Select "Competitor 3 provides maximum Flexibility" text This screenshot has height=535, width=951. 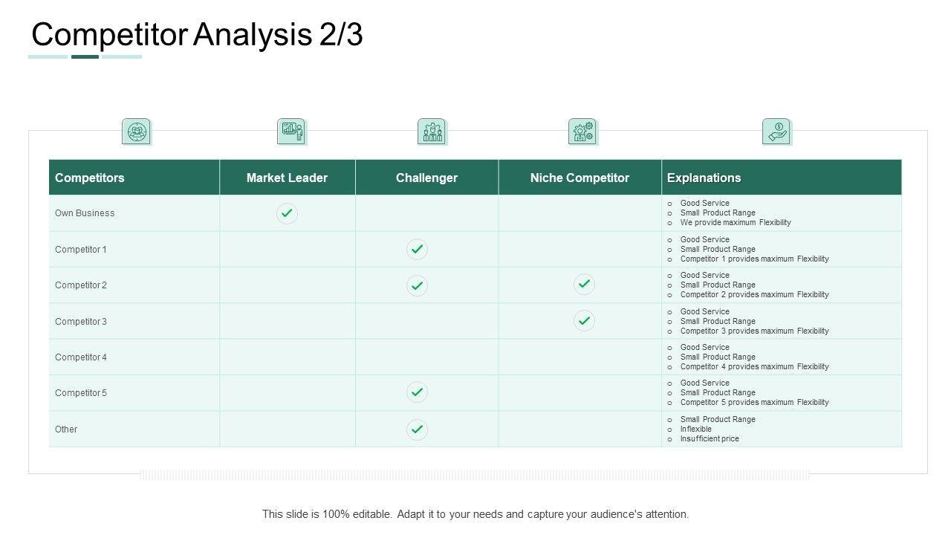(755, 331)
